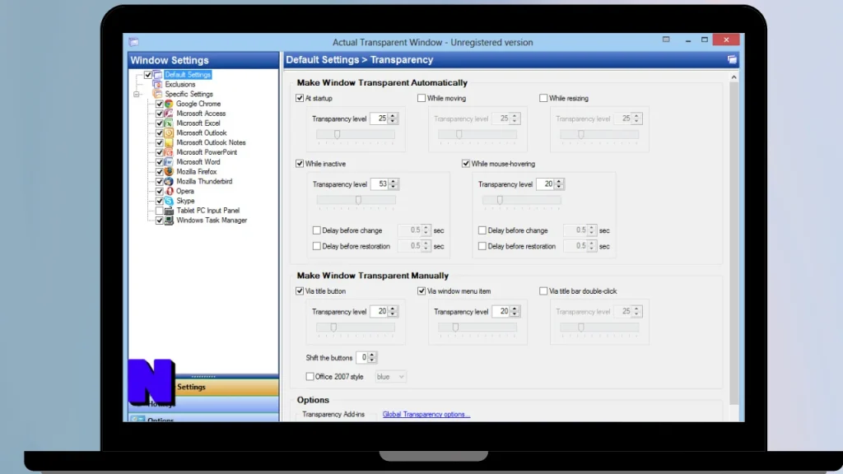Toggle While mouse-hovering checkbox
This screenshot has width=843, height=474.
(x=466, y=164)
